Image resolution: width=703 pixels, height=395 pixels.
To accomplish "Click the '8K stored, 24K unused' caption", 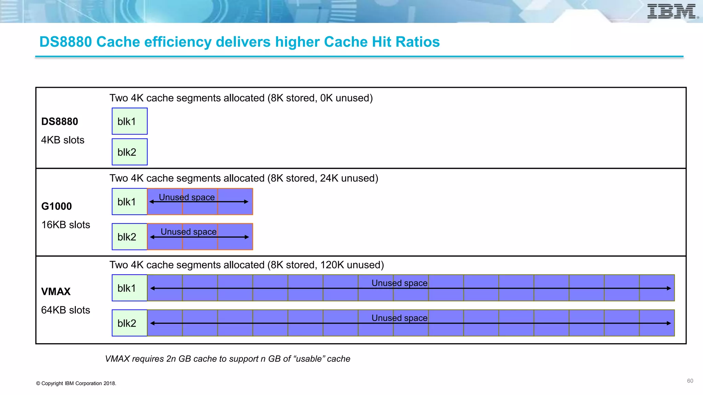I will click(244, 178).
